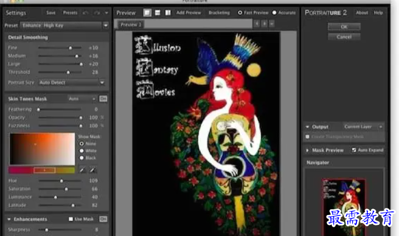Image resolution: width=399 pixels, height=236 pixels.
Task: Open Output Current Layer dropdown
Action: pyautogui.click(x=363, y=127)
